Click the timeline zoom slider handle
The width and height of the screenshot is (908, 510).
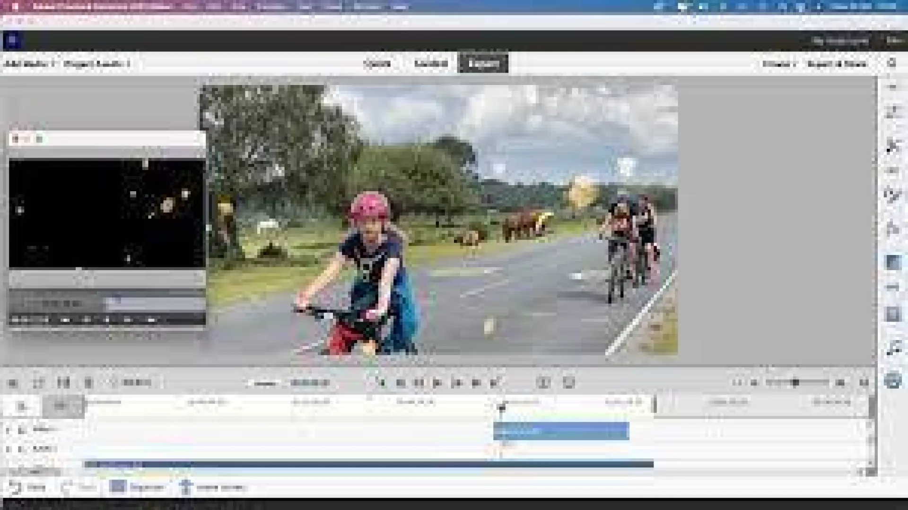pyautogui.click(x=795, y=382)
